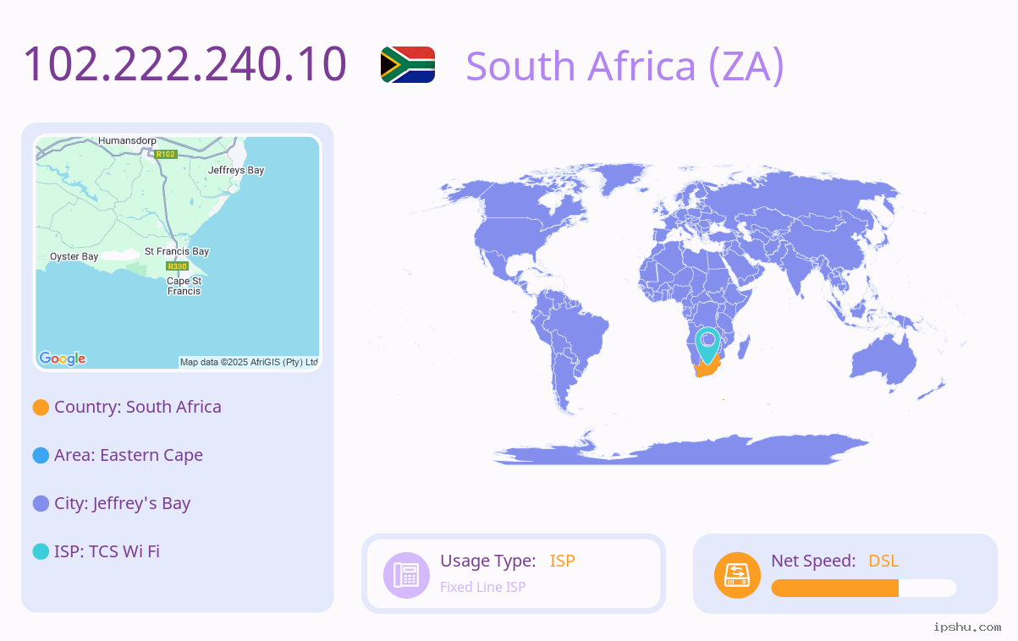
Task: Click the purple City bullet dot
Action: click(41, 503)
